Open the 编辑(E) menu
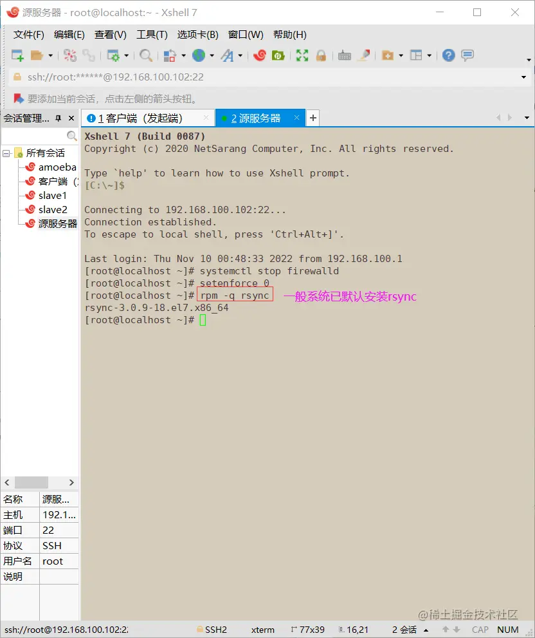The image size is (535, 638). pos(69,35)
